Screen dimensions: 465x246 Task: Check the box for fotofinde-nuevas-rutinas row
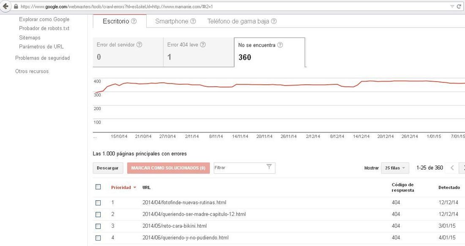[98, 203]
